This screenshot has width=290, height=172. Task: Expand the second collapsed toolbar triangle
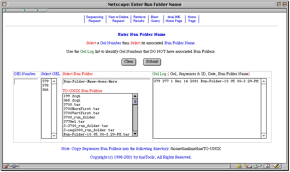[25, 10]
